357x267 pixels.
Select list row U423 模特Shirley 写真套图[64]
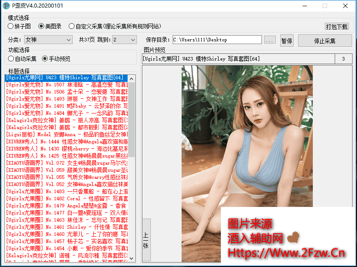66,77
